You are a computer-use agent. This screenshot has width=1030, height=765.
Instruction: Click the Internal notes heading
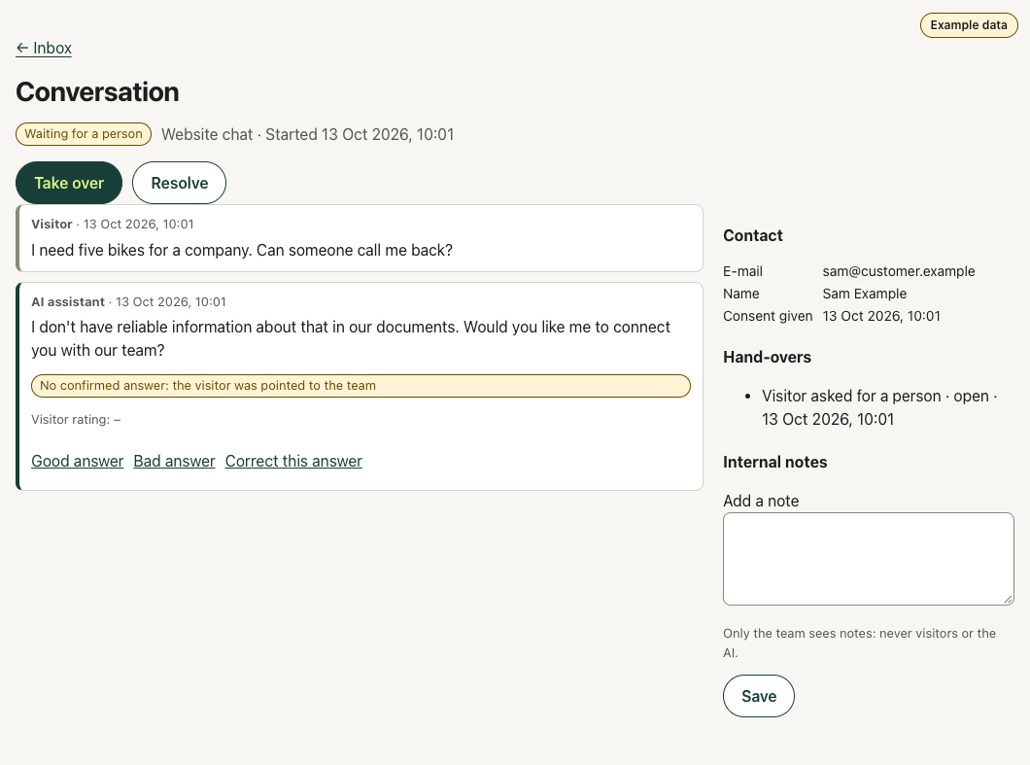pos(775,462)
